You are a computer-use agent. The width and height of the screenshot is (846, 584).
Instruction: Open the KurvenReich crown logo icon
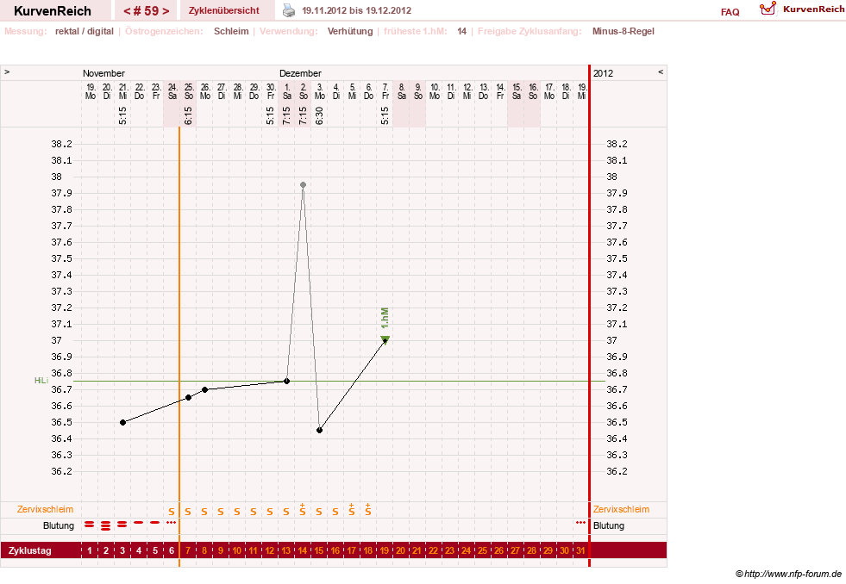click(768, 9)
